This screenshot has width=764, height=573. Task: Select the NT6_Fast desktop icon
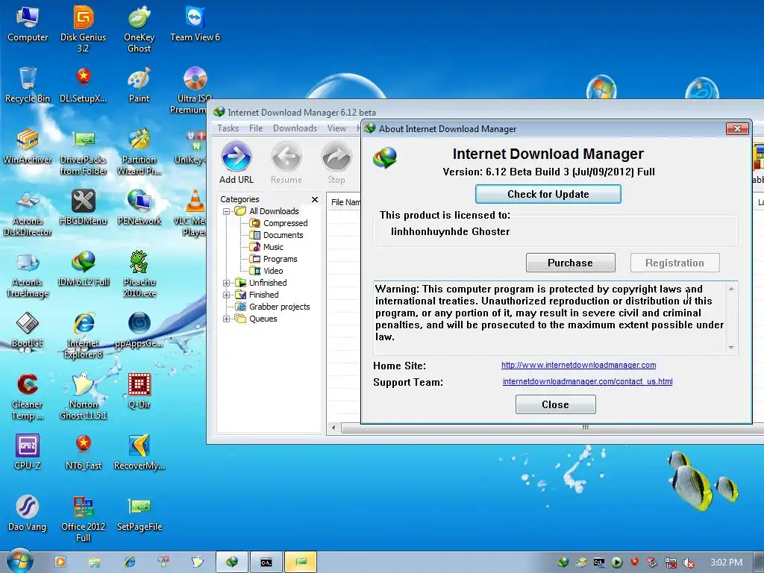point(84,452)
